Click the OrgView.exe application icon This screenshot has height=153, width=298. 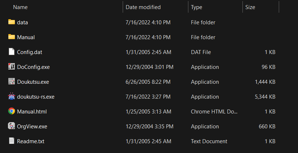(x=12, y=126)
